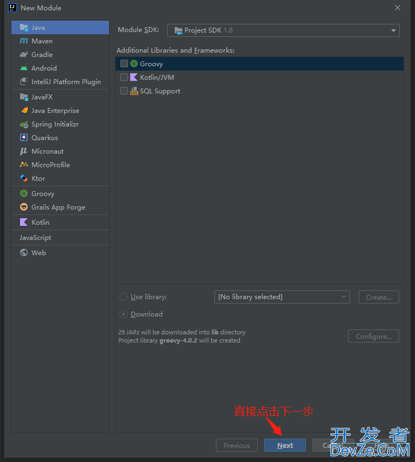Click the Previous button
Viewport: 415px width, 462px height.
click(x=237, y=445)
